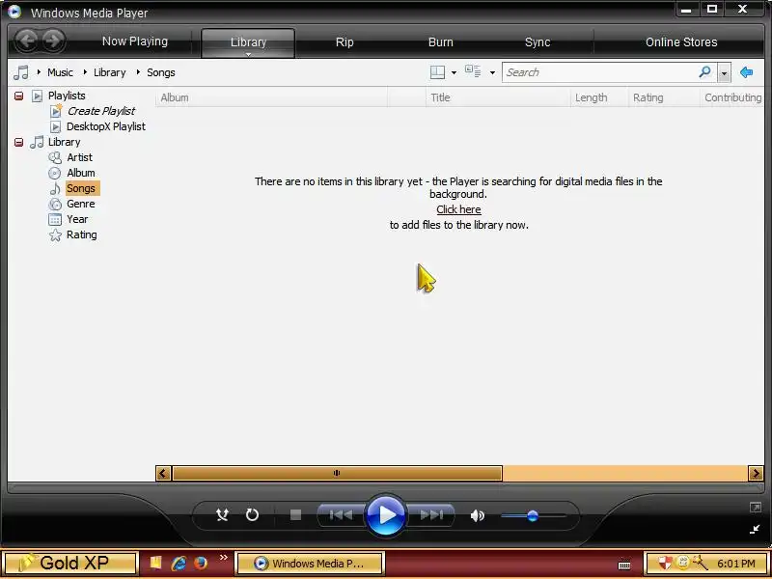The width and height of the screenshot is (772, 579).
Task: Select DesktopX Playlist
Action: (x=106, y=126)
